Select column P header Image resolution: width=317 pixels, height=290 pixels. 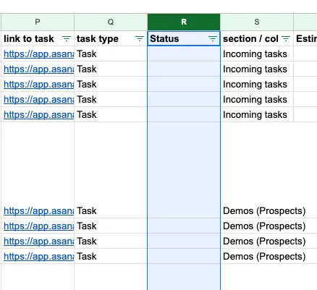[x=38, y=22]
